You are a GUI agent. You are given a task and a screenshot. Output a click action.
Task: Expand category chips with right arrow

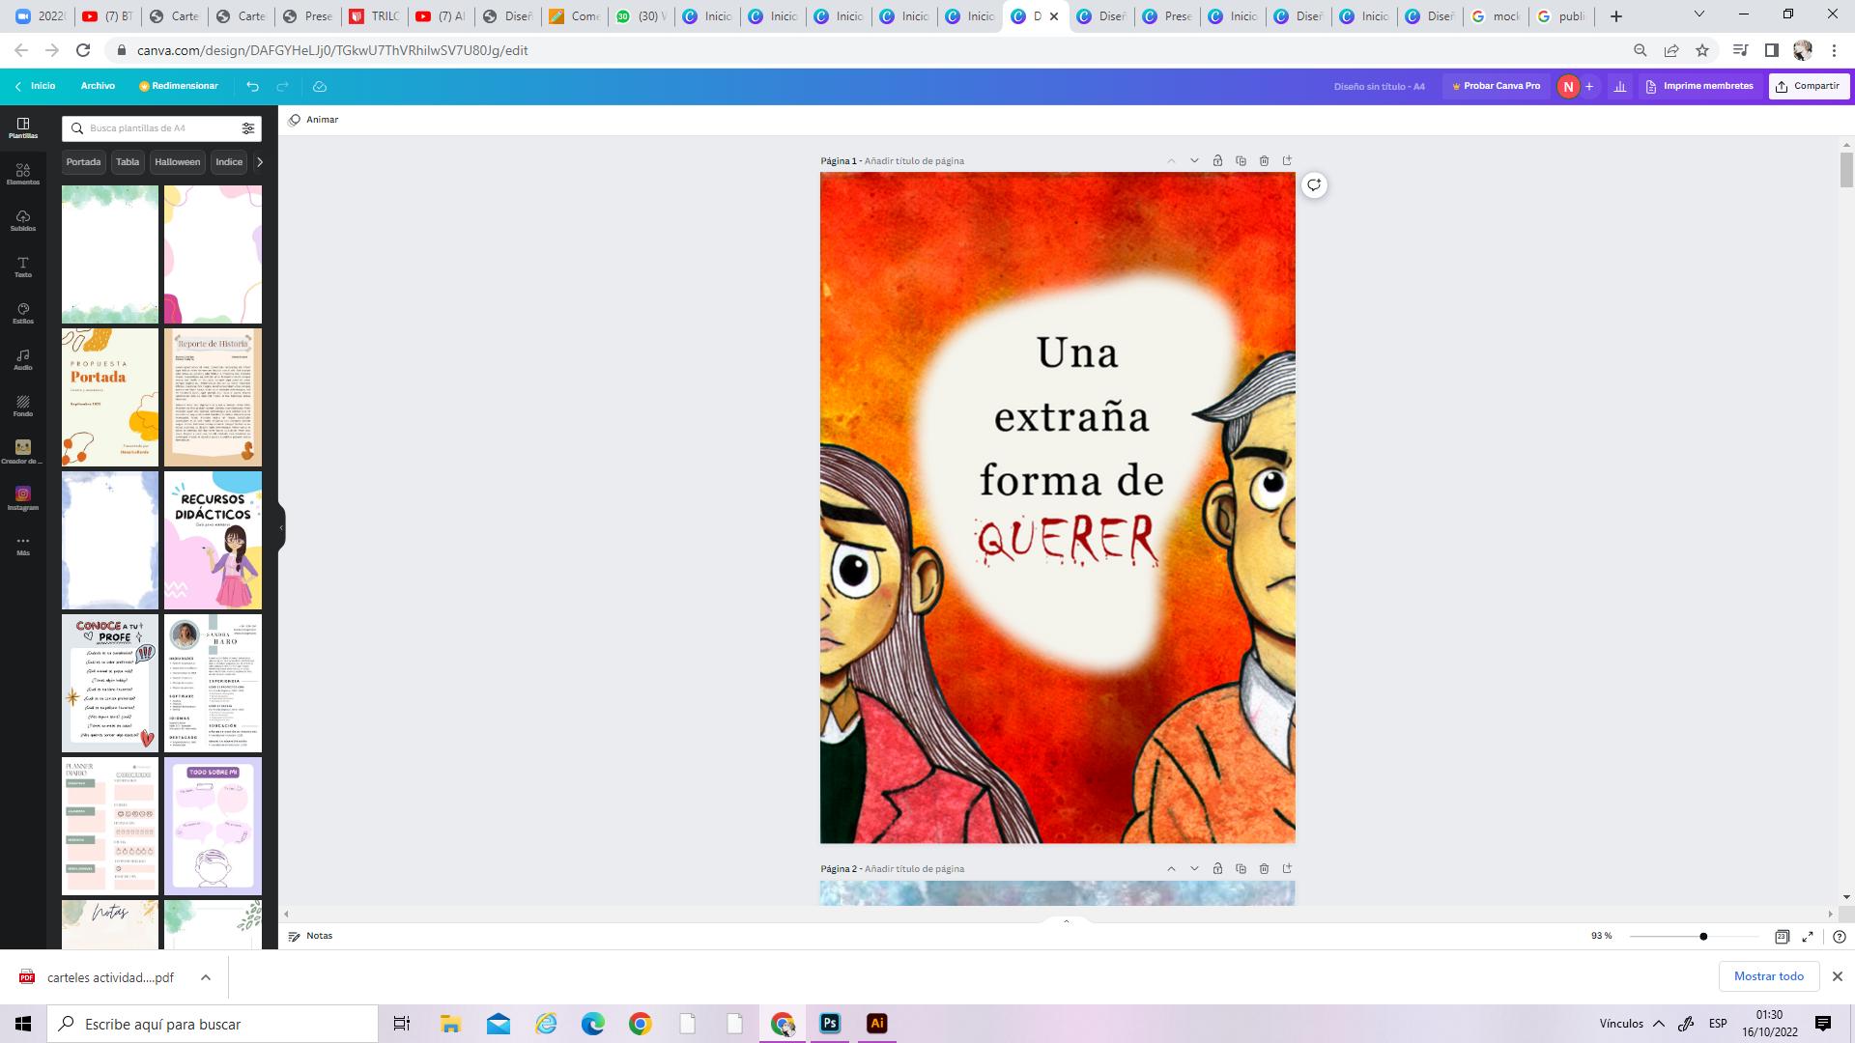[259, 162]
